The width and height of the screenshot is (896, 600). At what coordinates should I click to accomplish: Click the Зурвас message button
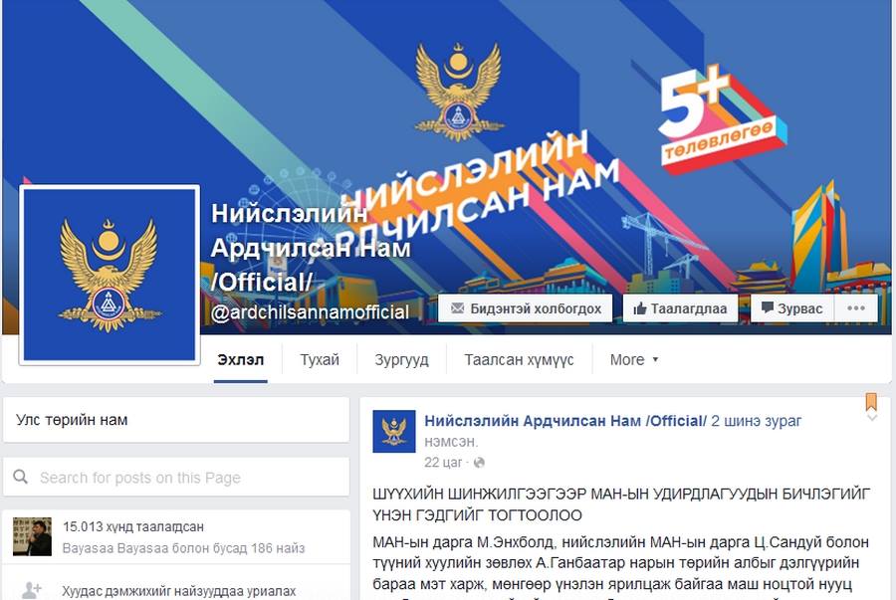coord(792,308)
